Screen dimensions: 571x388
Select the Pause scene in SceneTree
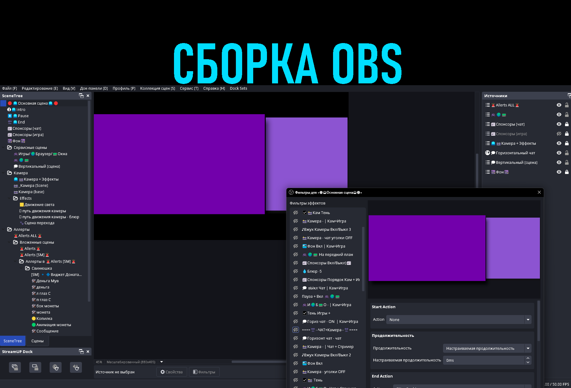[23, 116]
